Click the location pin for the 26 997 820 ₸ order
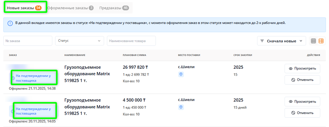Image resolution: width=329 pixels, height=127 pixels. [181, 74]
